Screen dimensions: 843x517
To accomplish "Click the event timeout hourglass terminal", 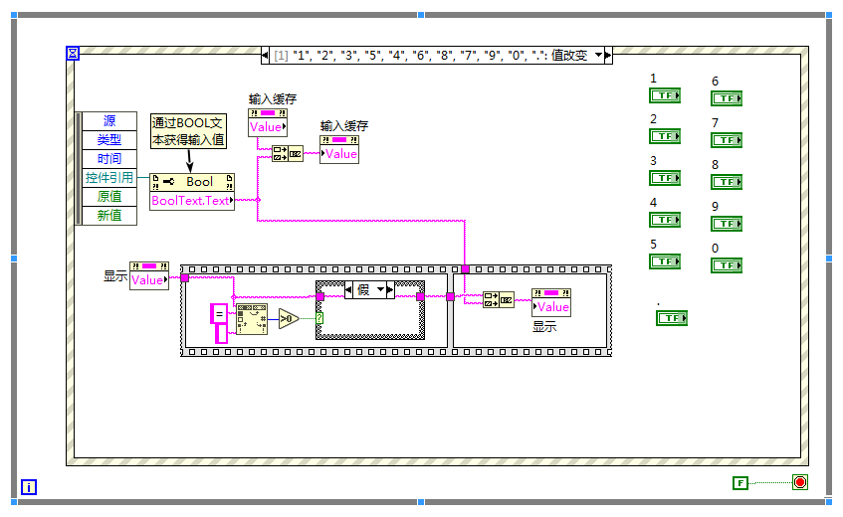I will click(x=73, y=53).
